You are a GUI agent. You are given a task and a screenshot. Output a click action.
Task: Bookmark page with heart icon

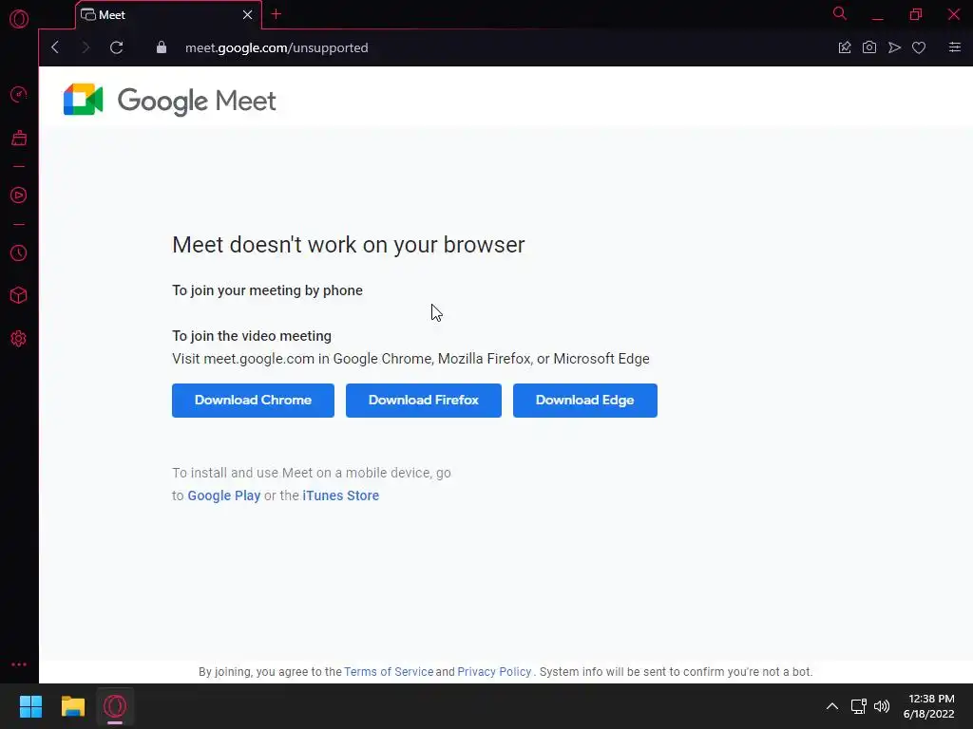tap(919, 47)
